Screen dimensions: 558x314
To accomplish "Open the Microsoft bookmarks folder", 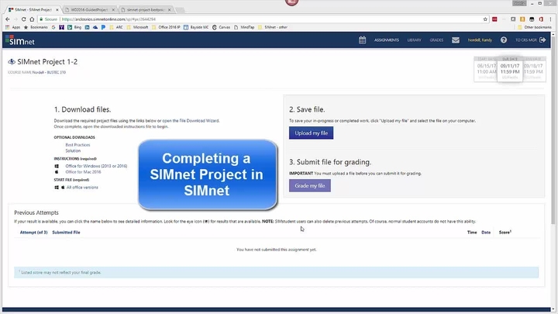I will (137, 27).
